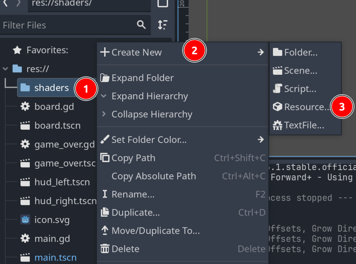This screenshot has width=356, height=264.
Task: Click the paintbrush icon for Set Folder Color
Action: [105, 140]
